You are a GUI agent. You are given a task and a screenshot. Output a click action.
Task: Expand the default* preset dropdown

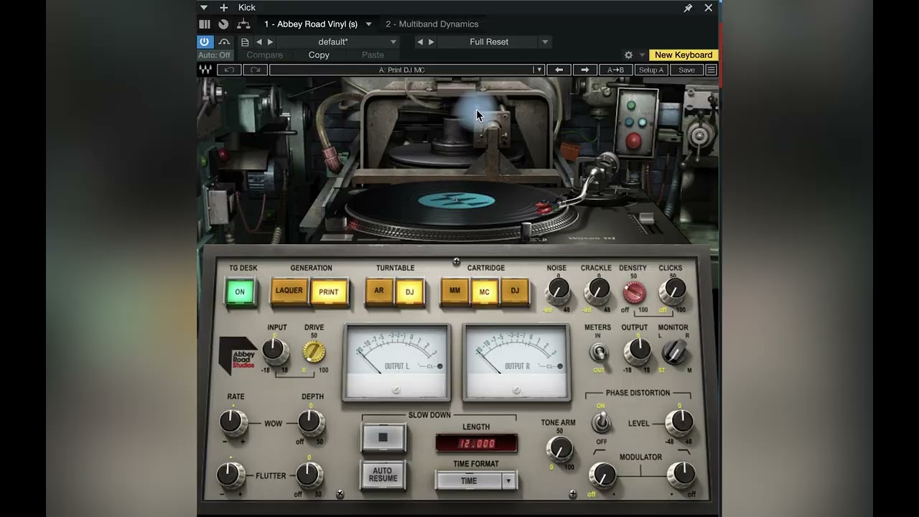coord(393,42)
